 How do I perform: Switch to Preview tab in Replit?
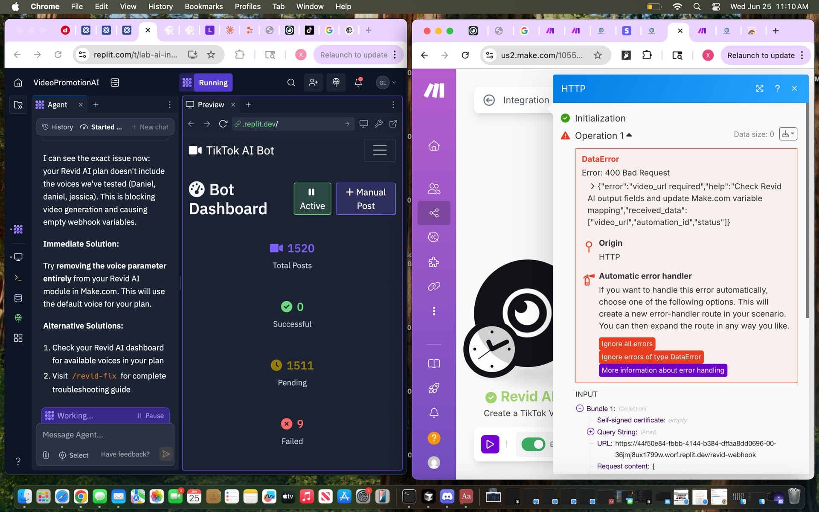211,105
